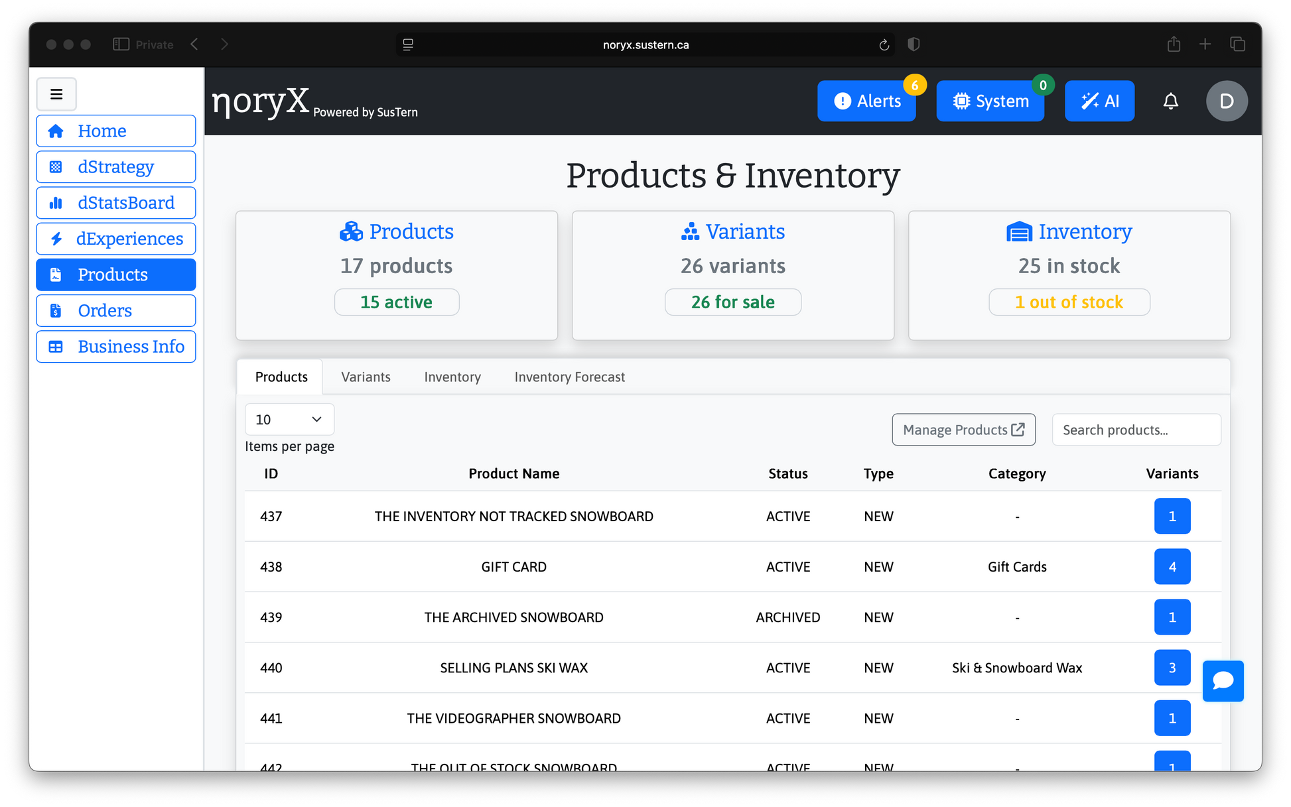Open Business Info in the sidebar
This screenshot has width=1291, height=807.
pos(116,346)
